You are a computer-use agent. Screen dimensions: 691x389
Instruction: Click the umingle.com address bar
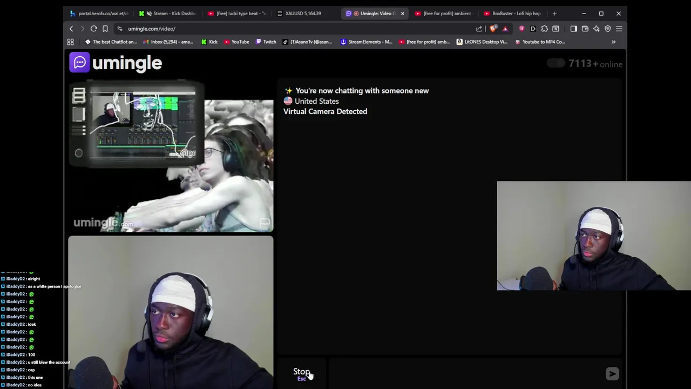click(x=297, y=29)
